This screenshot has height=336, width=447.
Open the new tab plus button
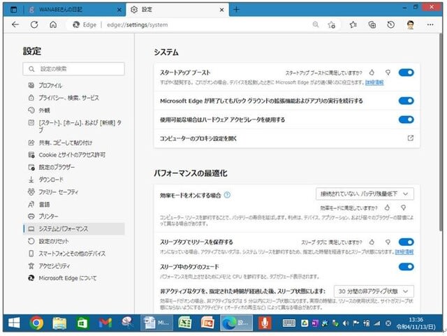click(x=236, y=9)
